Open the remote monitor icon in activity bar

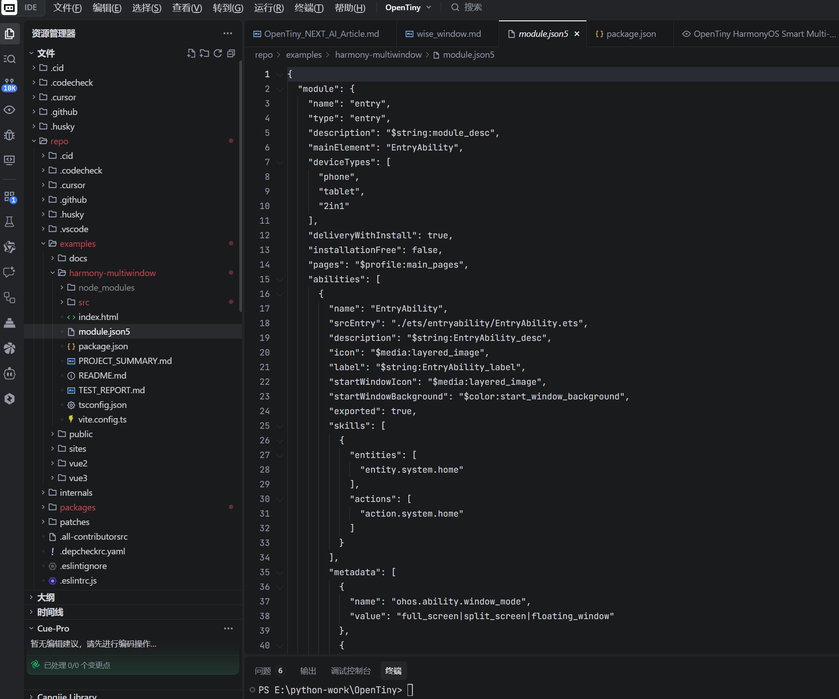tap(10, 160)
